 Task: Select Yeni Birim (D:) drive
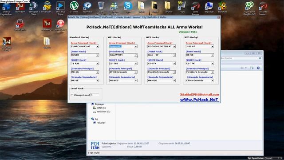[x=102, y=112]
